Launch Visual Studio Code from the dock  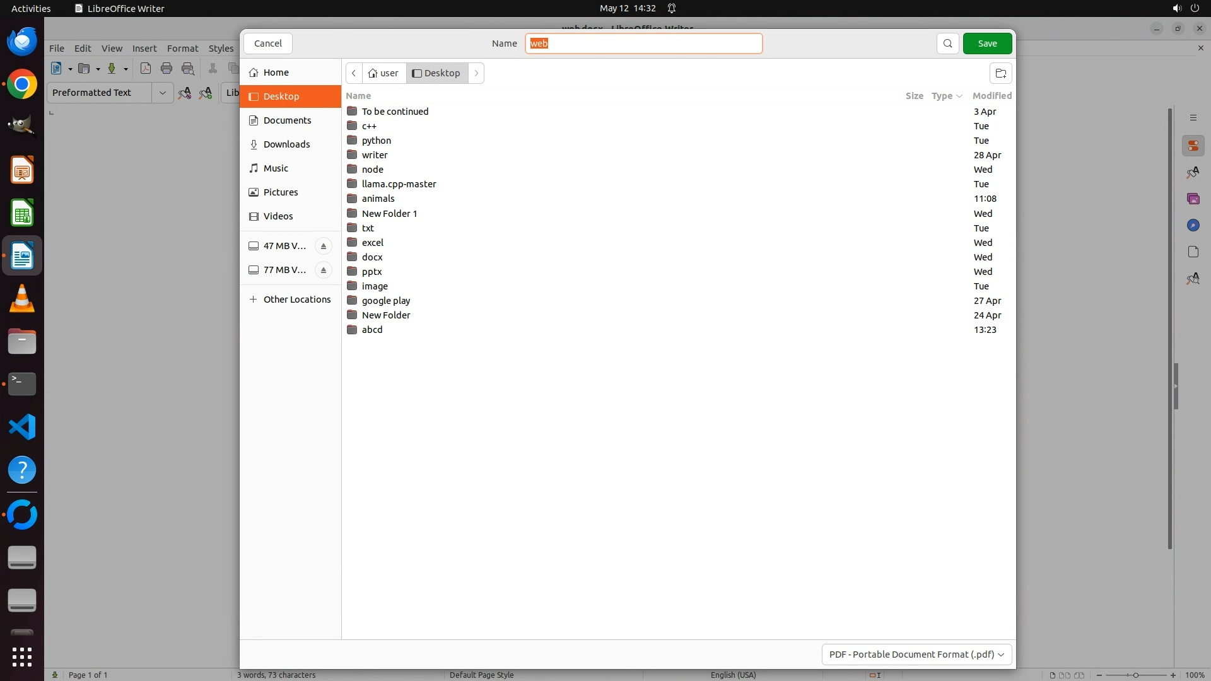(x=22, y=427)
